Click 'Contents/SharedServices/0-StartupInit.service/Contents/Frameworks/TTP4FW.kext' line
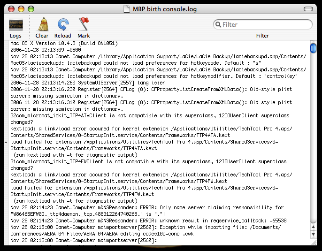This screenshot has height=251, width=322. click(119, 181)
